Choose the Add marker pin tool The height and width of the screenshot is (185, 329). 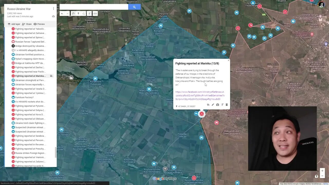pos(78,14)
